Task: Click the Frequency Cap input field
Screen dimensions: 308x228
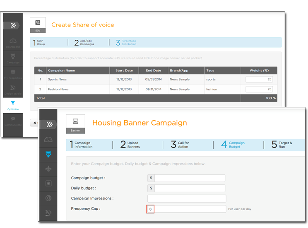Action: pos(187,209)
